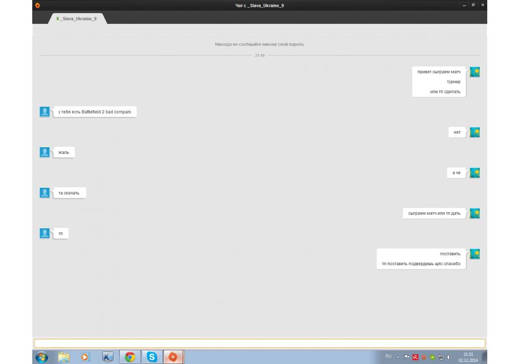This screenshot has height=364, width=520.
Task: Show hidden system tray icons
Action: [398, 357]
